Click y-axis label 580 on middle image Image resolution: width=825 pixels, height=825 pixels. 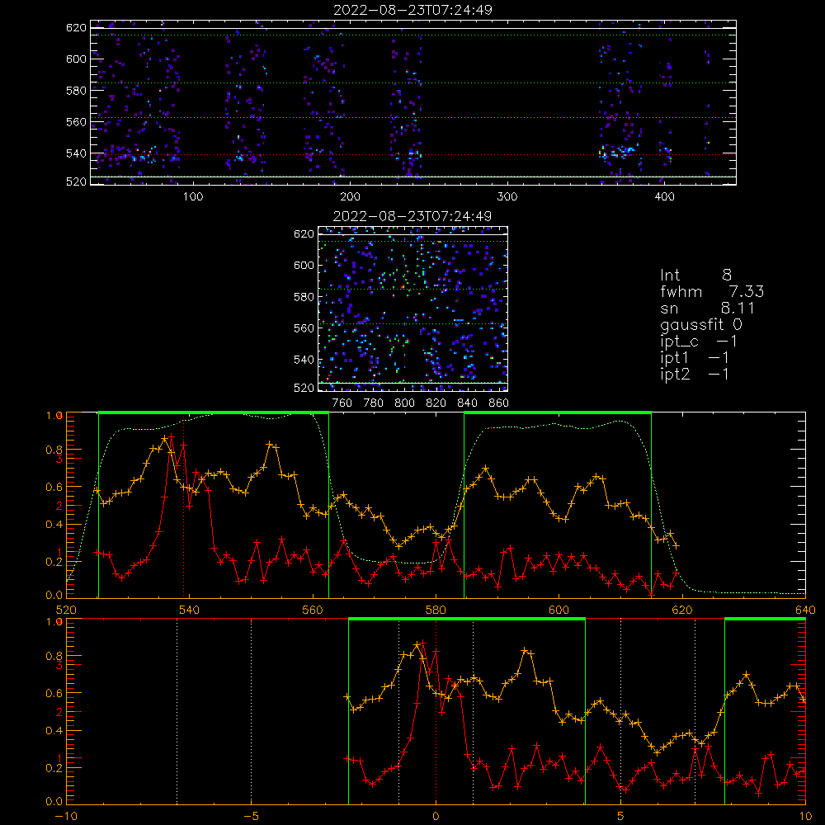(304, 297)
